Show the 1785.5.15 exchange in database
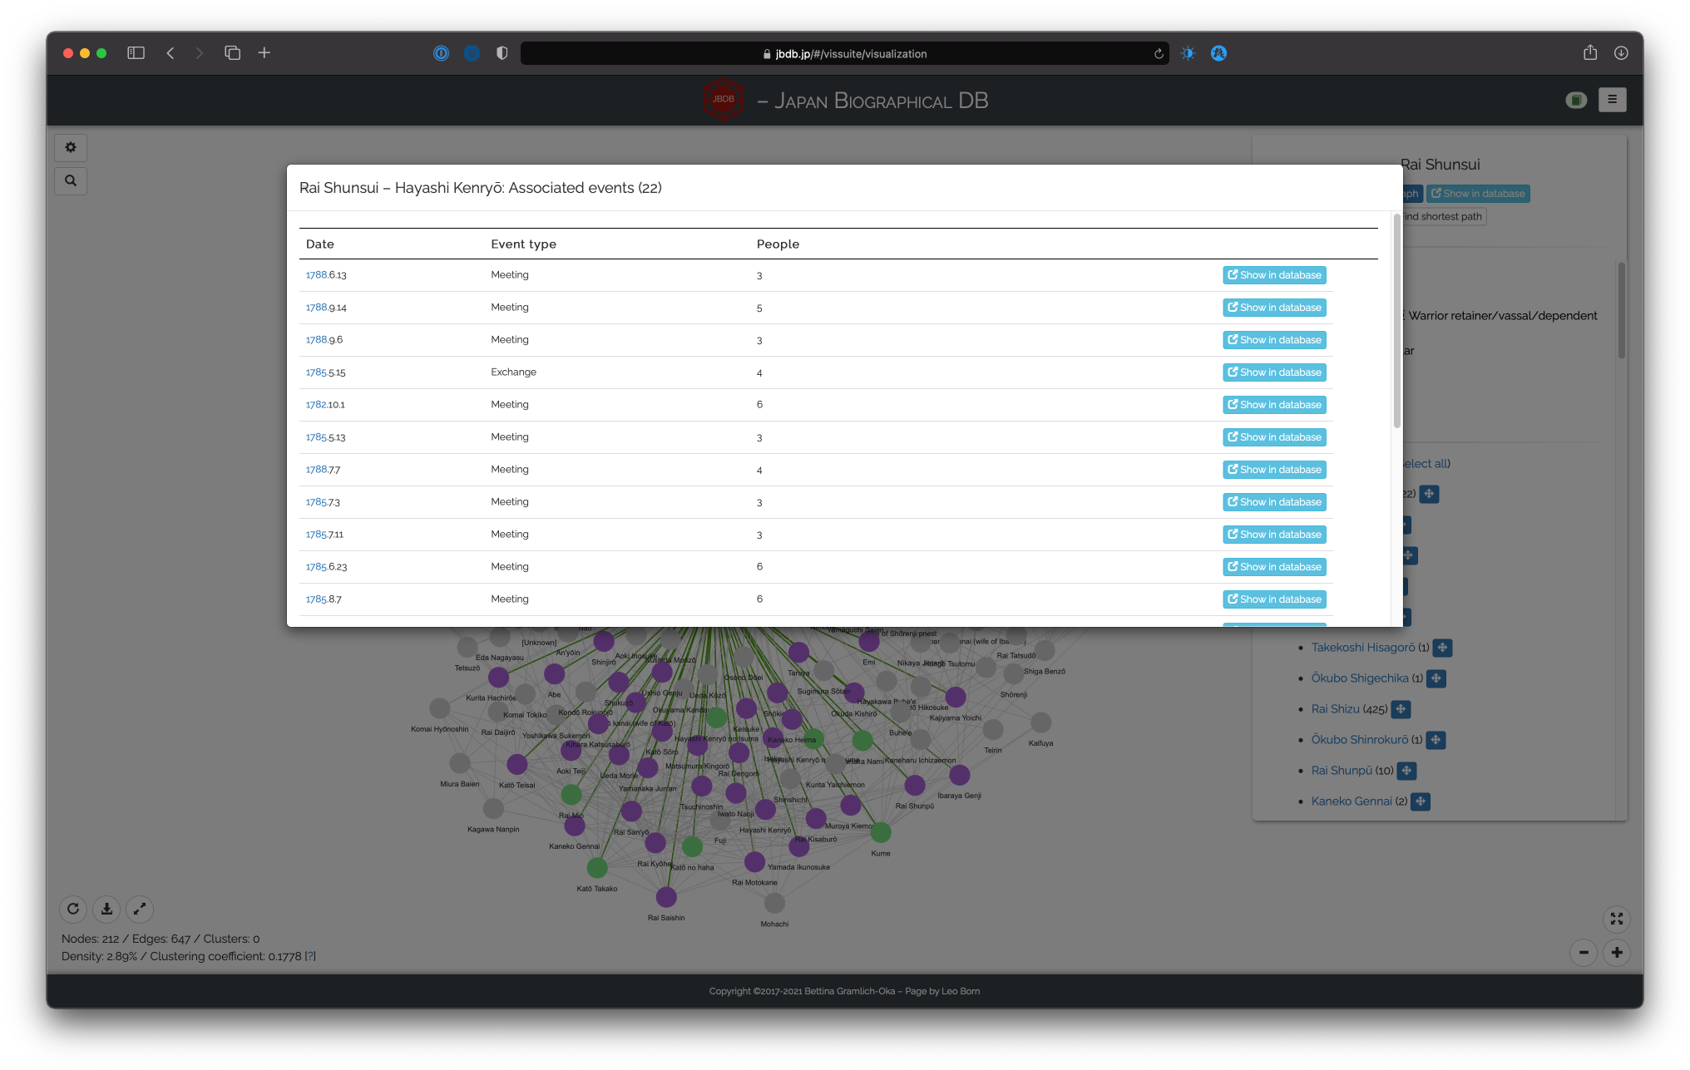Screen dimensions: 1690x1070 point(1274,372)
